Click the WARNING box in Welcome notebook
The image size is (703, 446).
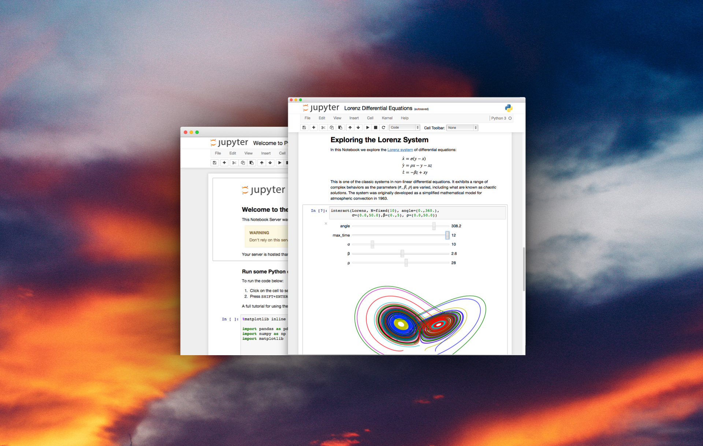click(267, 236)
